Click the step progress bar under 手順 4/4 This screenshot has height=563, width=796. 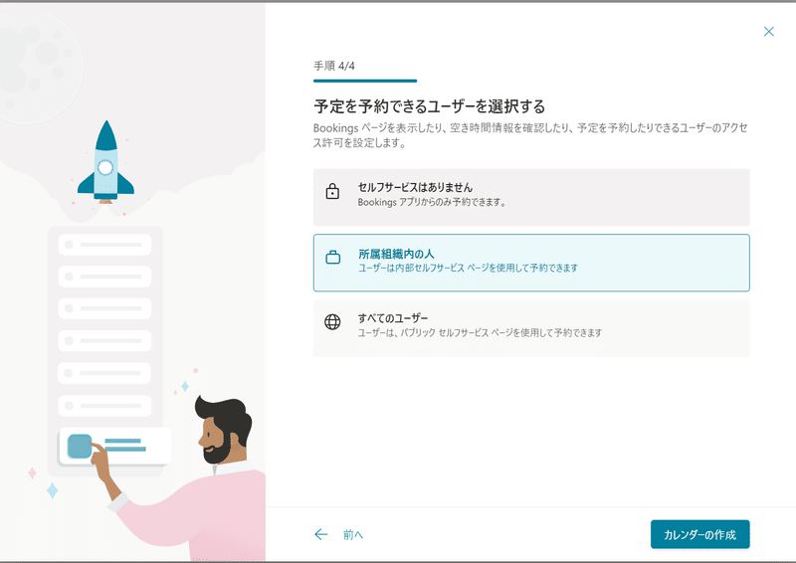tap(365, 81)
